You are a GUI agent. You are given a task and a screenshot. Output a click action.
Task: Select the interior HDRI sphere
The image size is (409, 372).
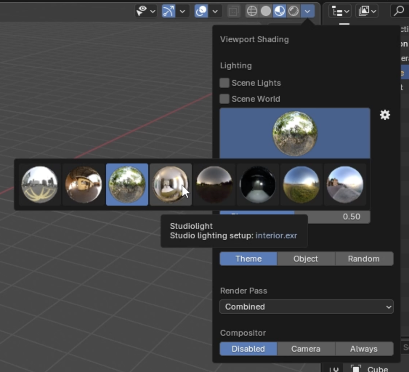171,185
